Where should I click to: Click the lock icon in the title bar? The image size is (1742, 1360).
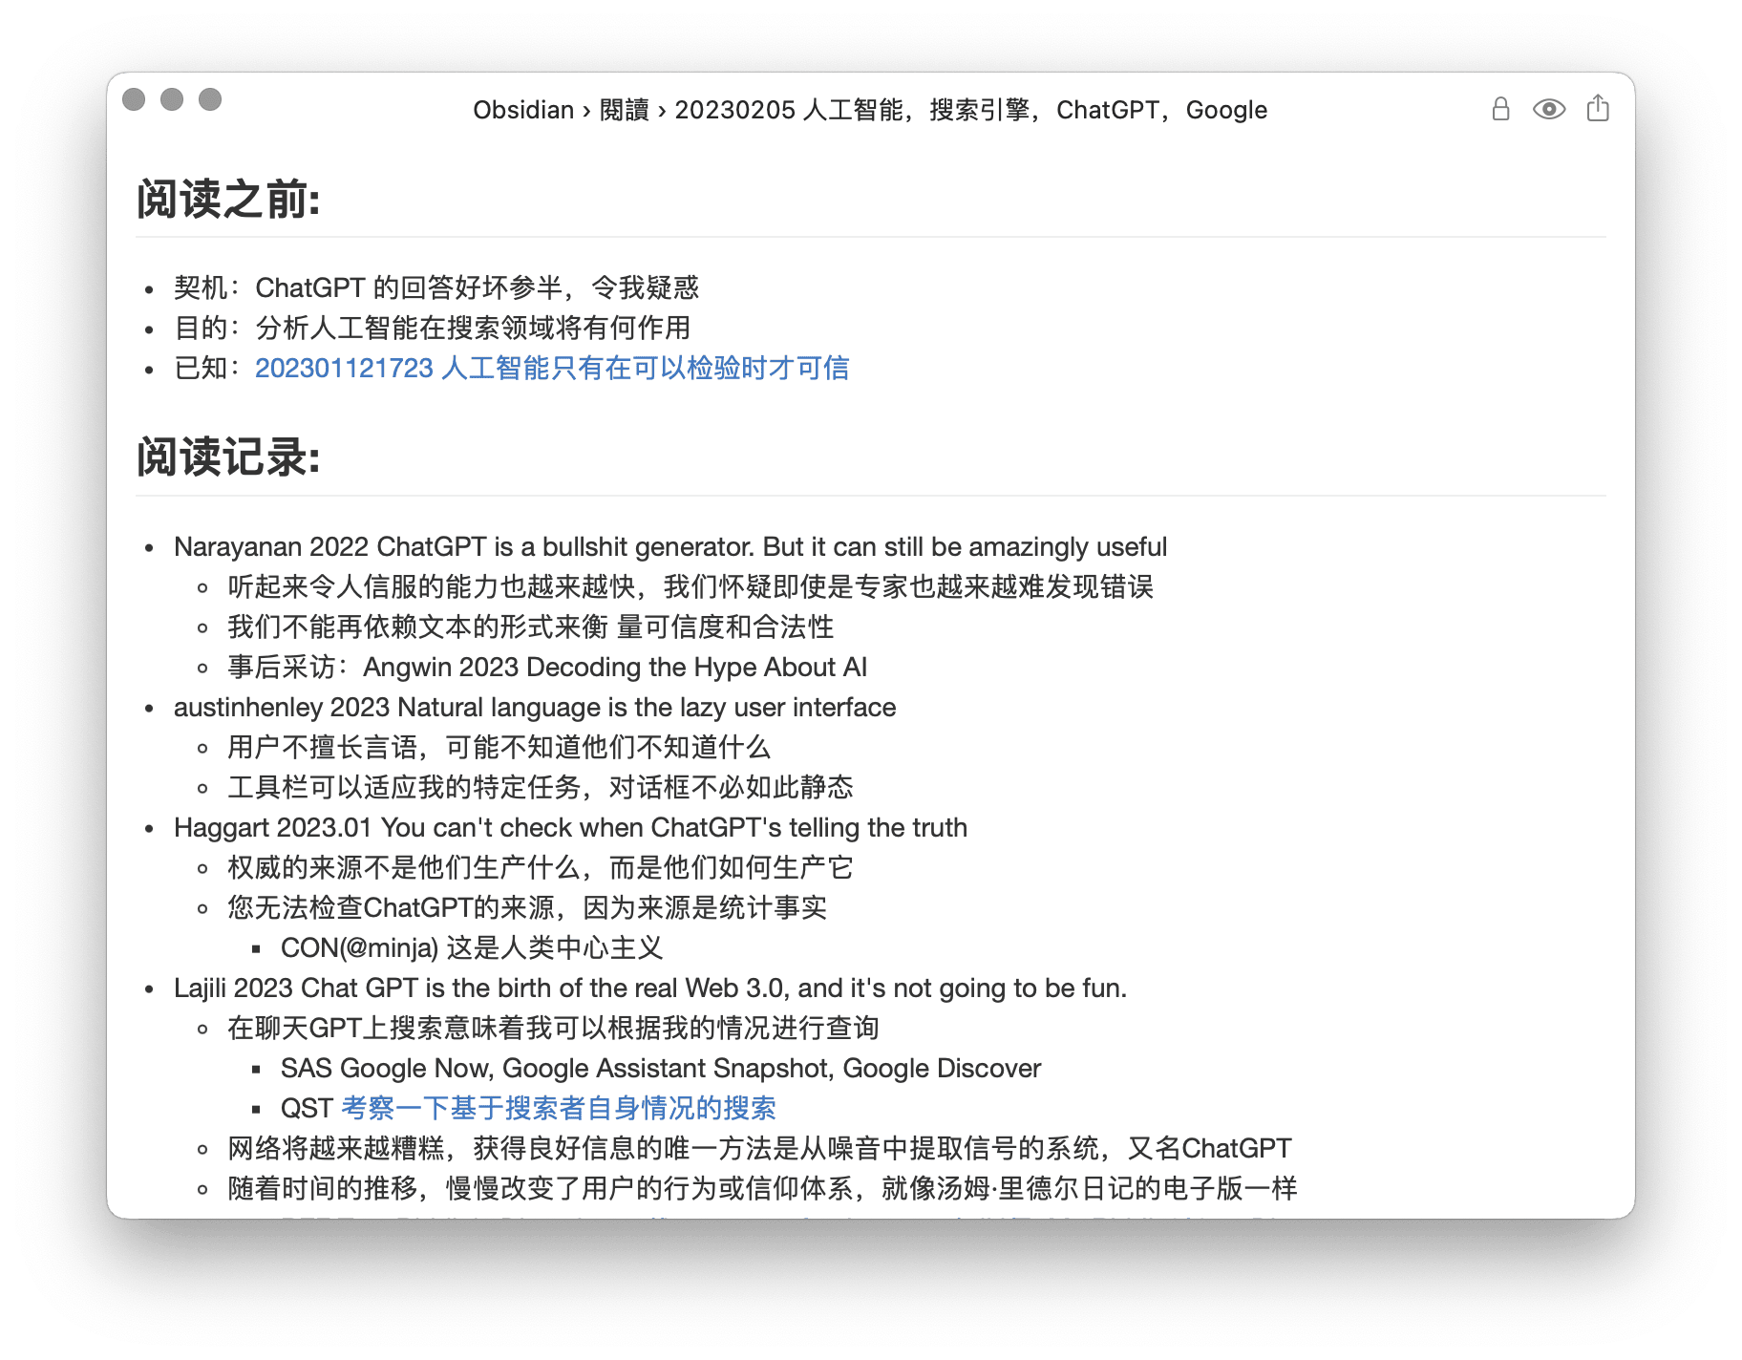click(x=1500, y=109)
